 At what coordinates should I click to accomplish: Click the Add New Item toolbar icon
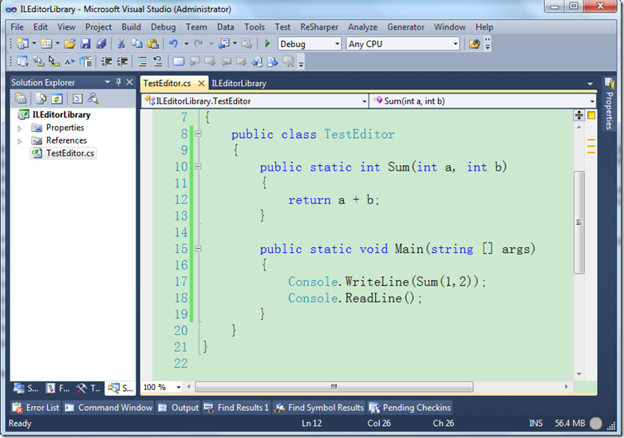click(46, 44)
